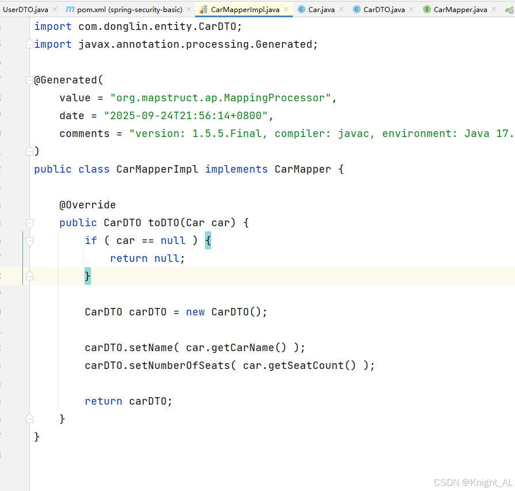Click the date string "2025-09-24T21:56:14+0800"
The height and width of the screenshot is (491, 515).
point(185,116)
